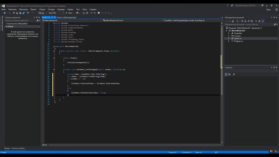279x157 pixels.
Task: Click the Open File toolbar icon
Action: [17, 13]
